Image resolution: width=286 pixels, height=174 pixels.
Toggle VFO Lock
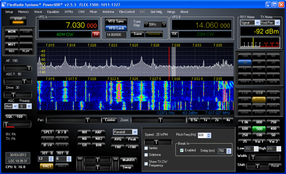pyautogui.click(x=116, y=28)
